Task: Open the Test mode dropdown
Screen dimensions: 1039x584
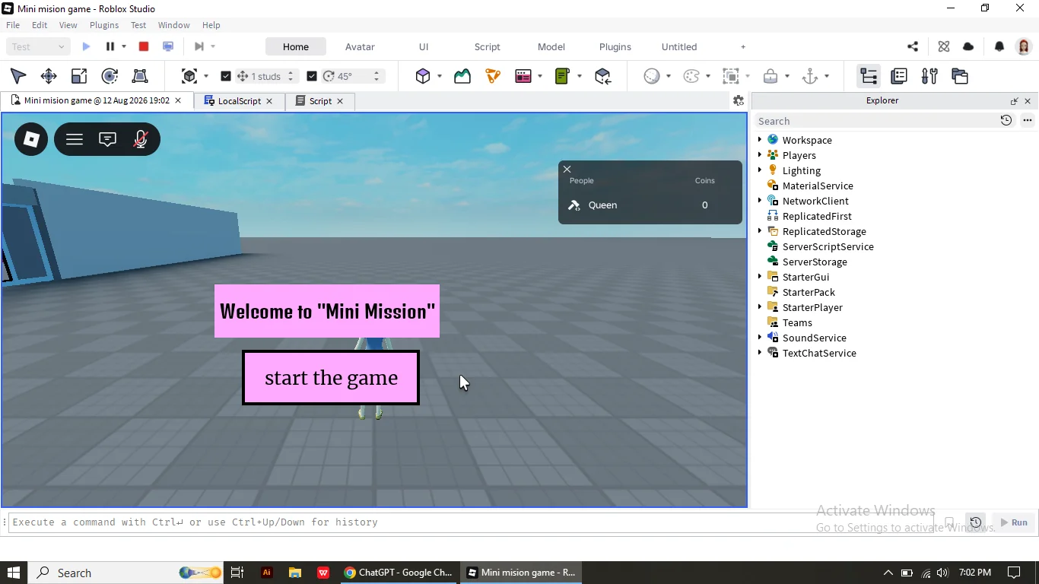Action: pyautogui.click(x=38, y=46)
